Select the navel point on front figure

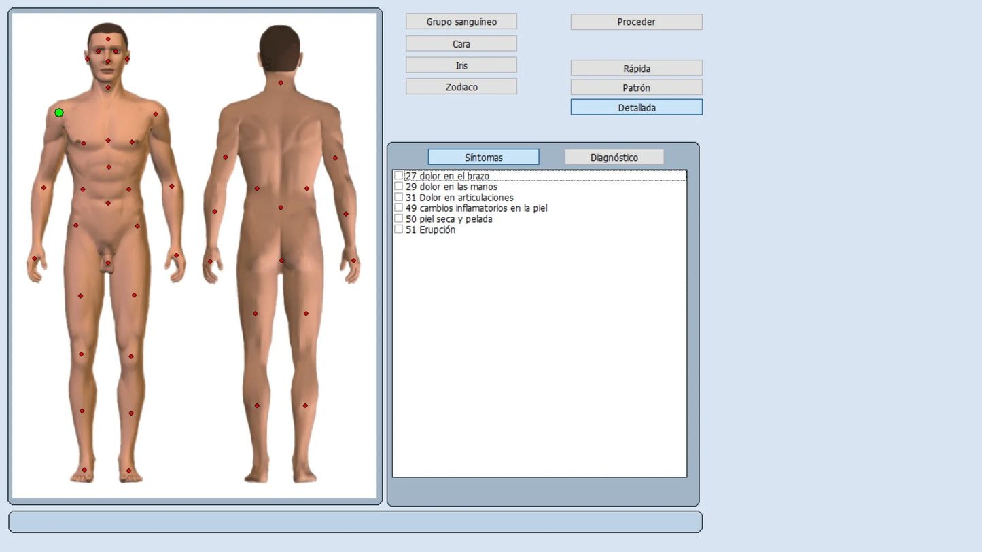(108, 203)
